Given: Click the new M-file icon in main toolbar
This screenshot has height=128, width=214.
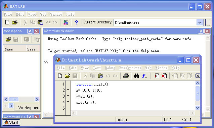Looking at the screenshot, I should click(7, 22).
